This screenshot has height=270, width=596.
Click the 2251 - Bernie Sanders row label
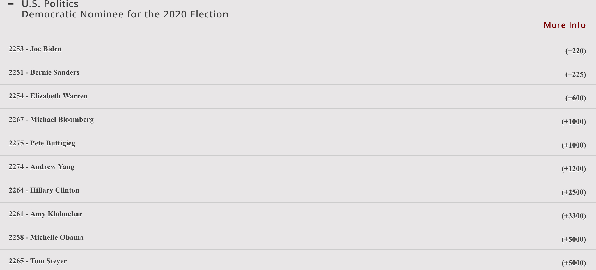coord(44,72)
